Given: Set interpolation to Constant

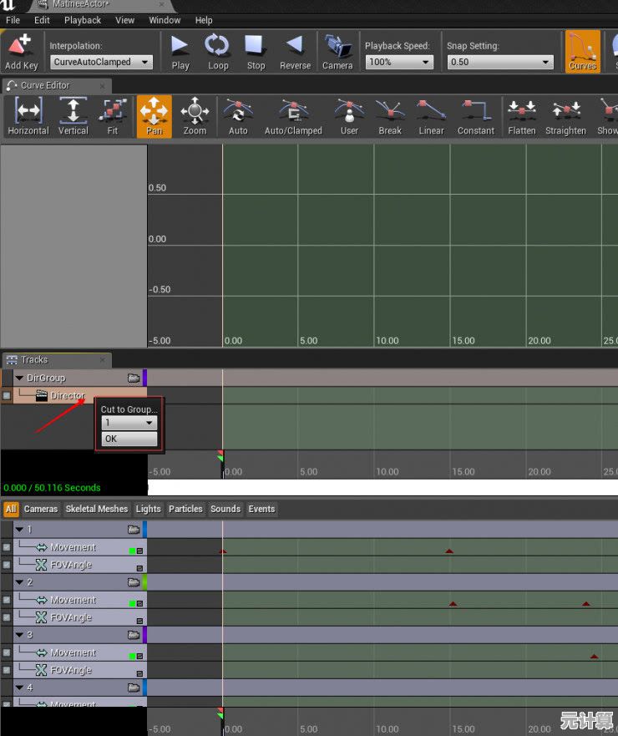Looking at the screenshot, I should (x=476, y=116).
